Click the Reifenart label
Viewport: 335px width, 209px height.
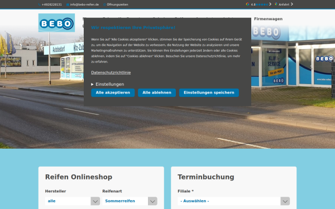pyautogui.click(x=112, y=191)
